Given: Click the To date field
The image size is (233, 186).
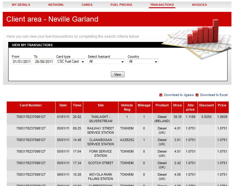Looking at the screenshot, I should (44, 62).
